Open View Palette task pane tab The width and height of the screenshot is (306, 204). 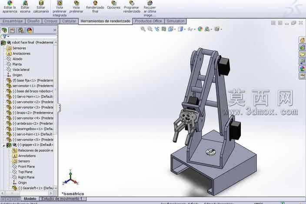click(302, 61)
